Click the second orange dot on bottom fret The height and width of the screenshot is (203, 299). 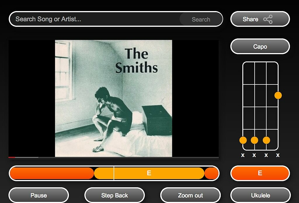click(254, 140)
